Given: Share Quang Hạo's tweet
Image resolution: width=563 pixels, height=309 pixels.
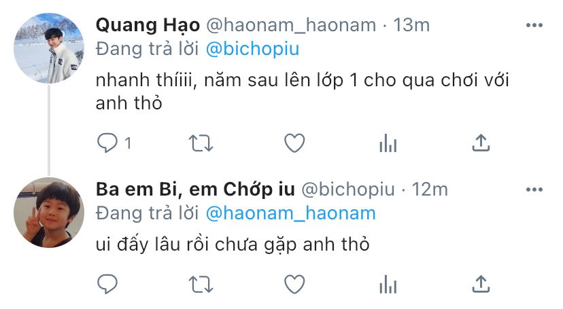Looking at the screenshot, I should click(481, 143).
